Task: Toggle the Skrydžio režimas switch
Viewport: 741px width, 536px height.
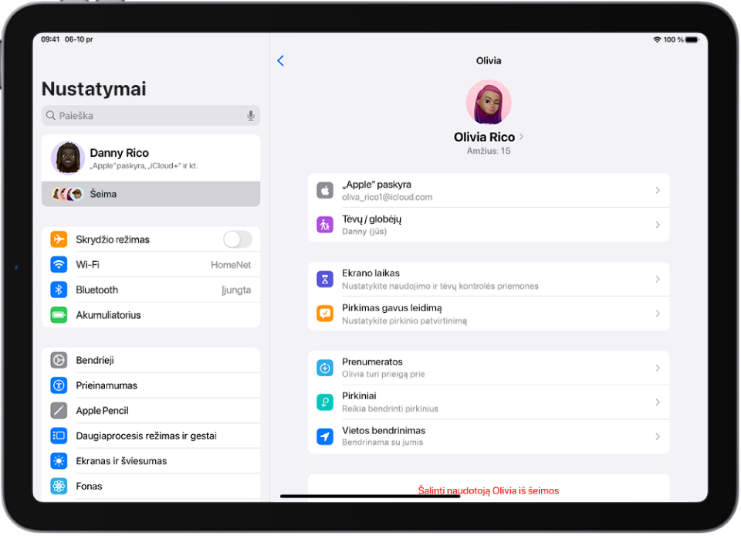Action: point(238,239)
